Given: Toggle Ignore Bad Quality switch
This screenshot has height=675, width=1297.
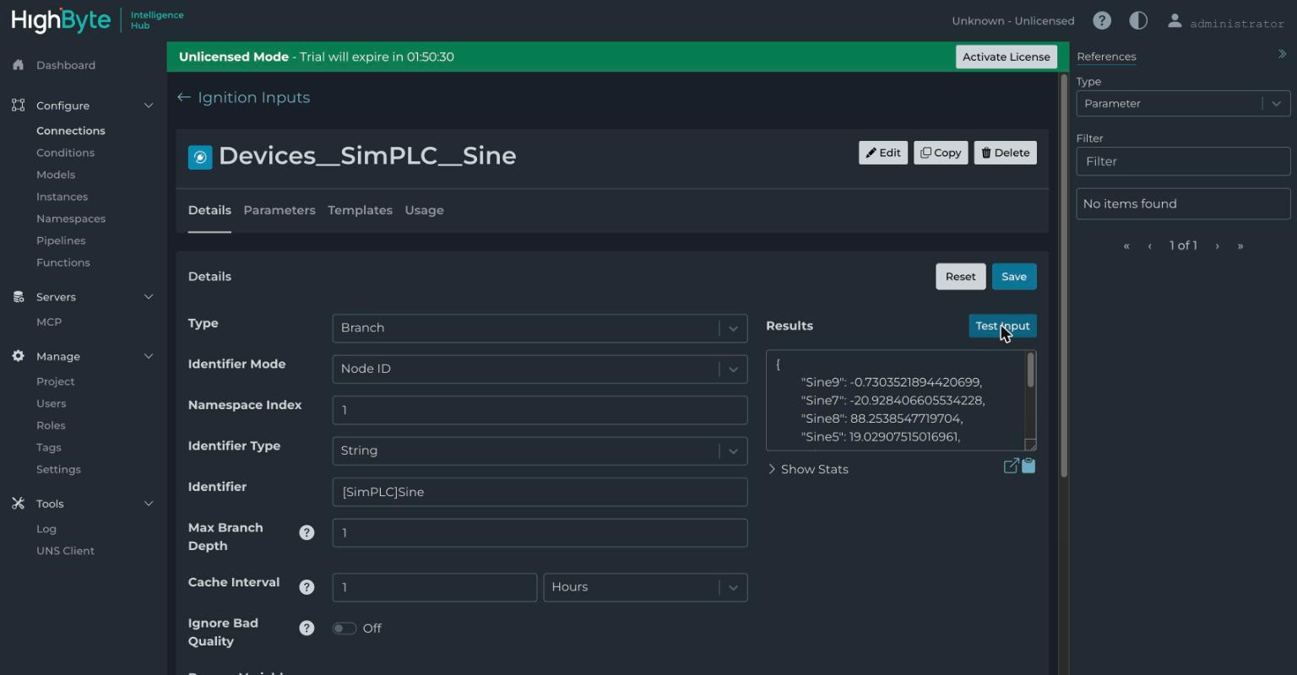Looking at the screenshot, I should click(x=345, y=629).
